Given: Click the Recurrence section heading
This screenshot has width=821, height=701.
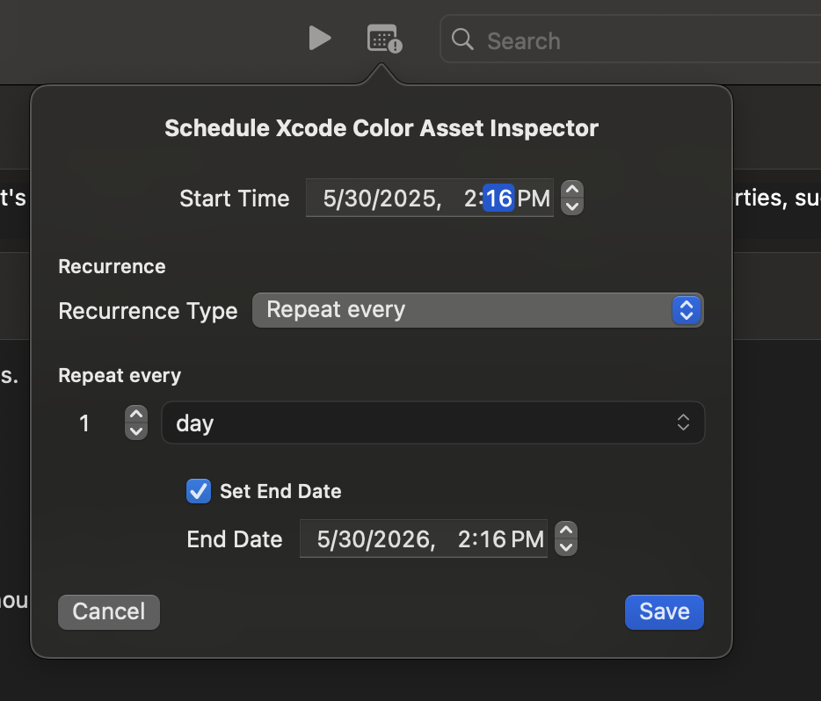Looking at the screenshot, I should coord(112,267).
